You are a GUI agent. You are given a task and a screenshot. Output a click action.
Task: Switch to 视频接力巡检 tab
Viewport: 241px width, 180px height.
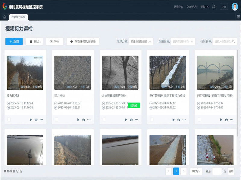click(18, 17)
